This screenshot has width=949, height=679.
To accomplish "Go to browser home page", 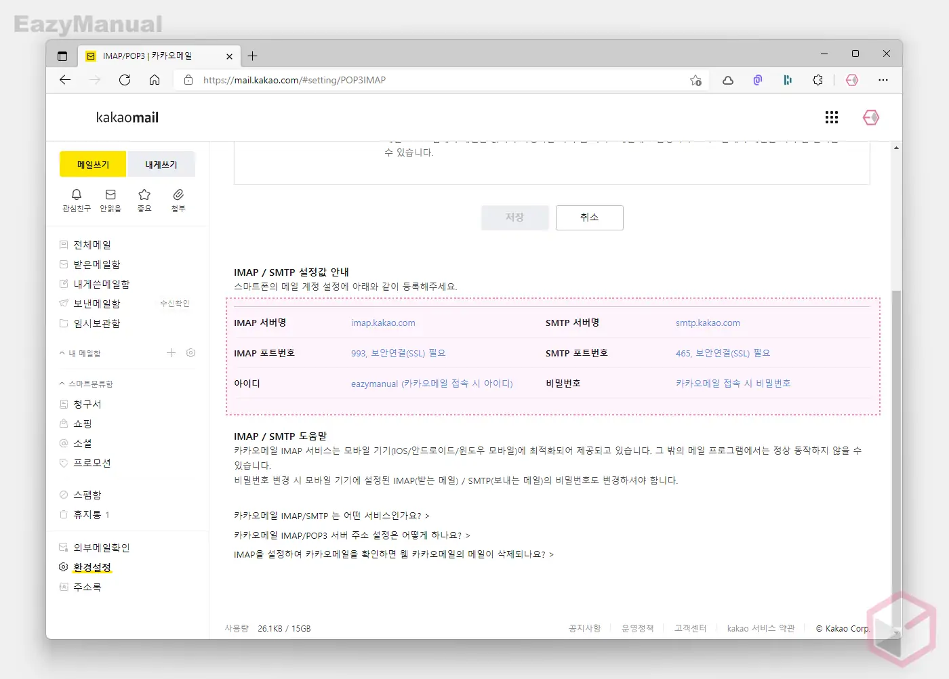I will pyautogui.click(x=155, y=80).
